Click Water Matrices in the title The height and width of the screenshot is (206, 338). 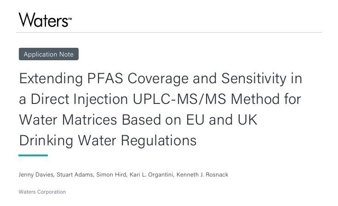point(68,120)
